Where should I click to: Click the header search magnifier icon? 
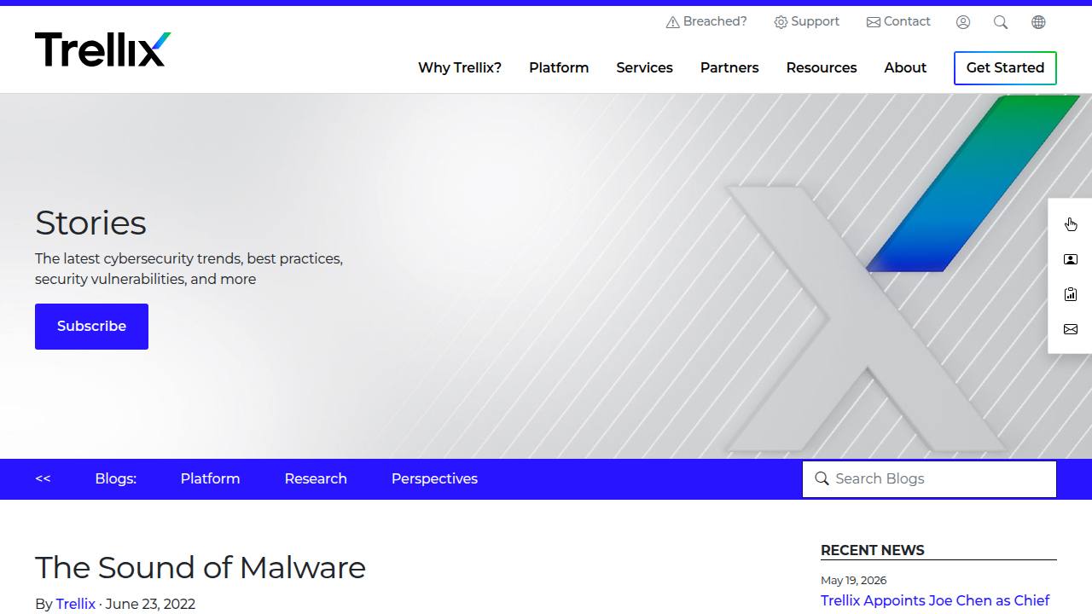[1001, 22]
